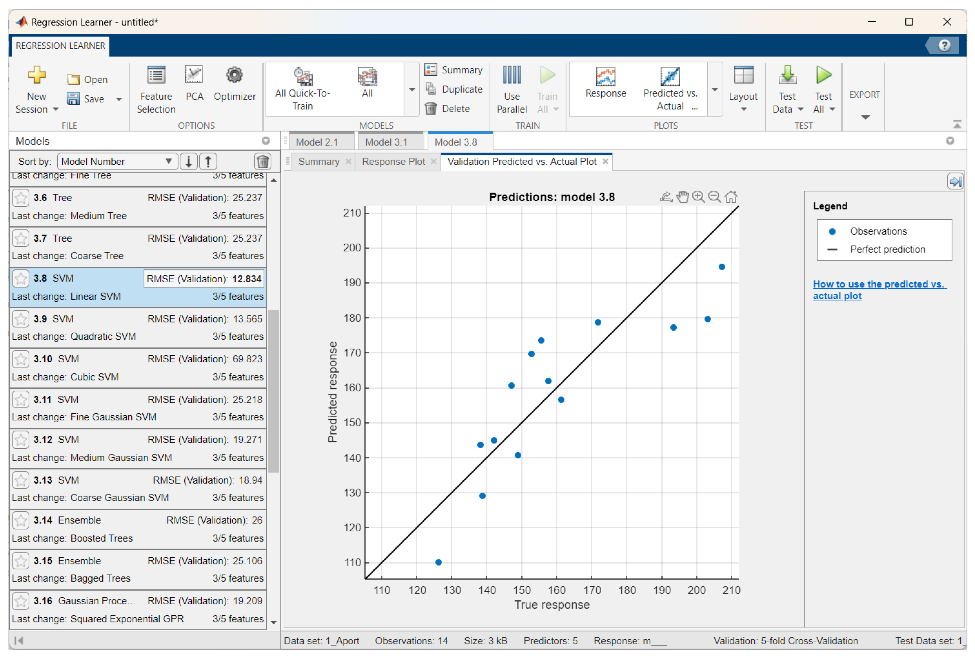Click the models list vertical scrollbar
The height and width of the screenshot is (659, 975).
coord(273,391)
